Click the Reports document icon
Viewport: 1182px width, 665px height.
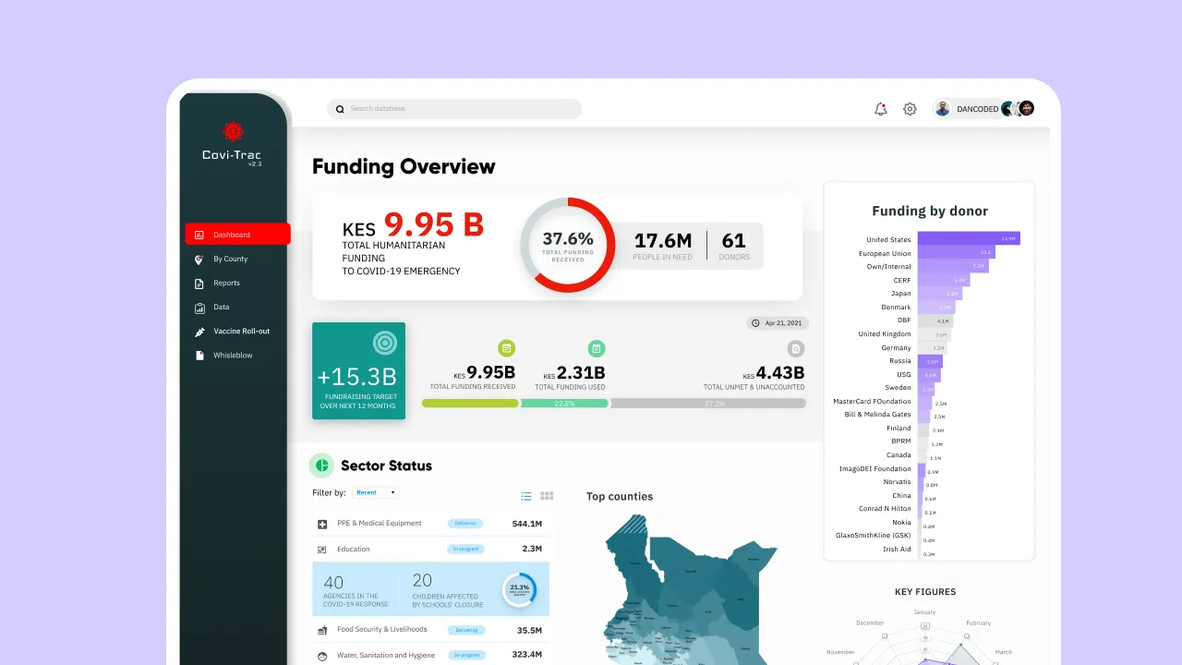coord(199,284)
